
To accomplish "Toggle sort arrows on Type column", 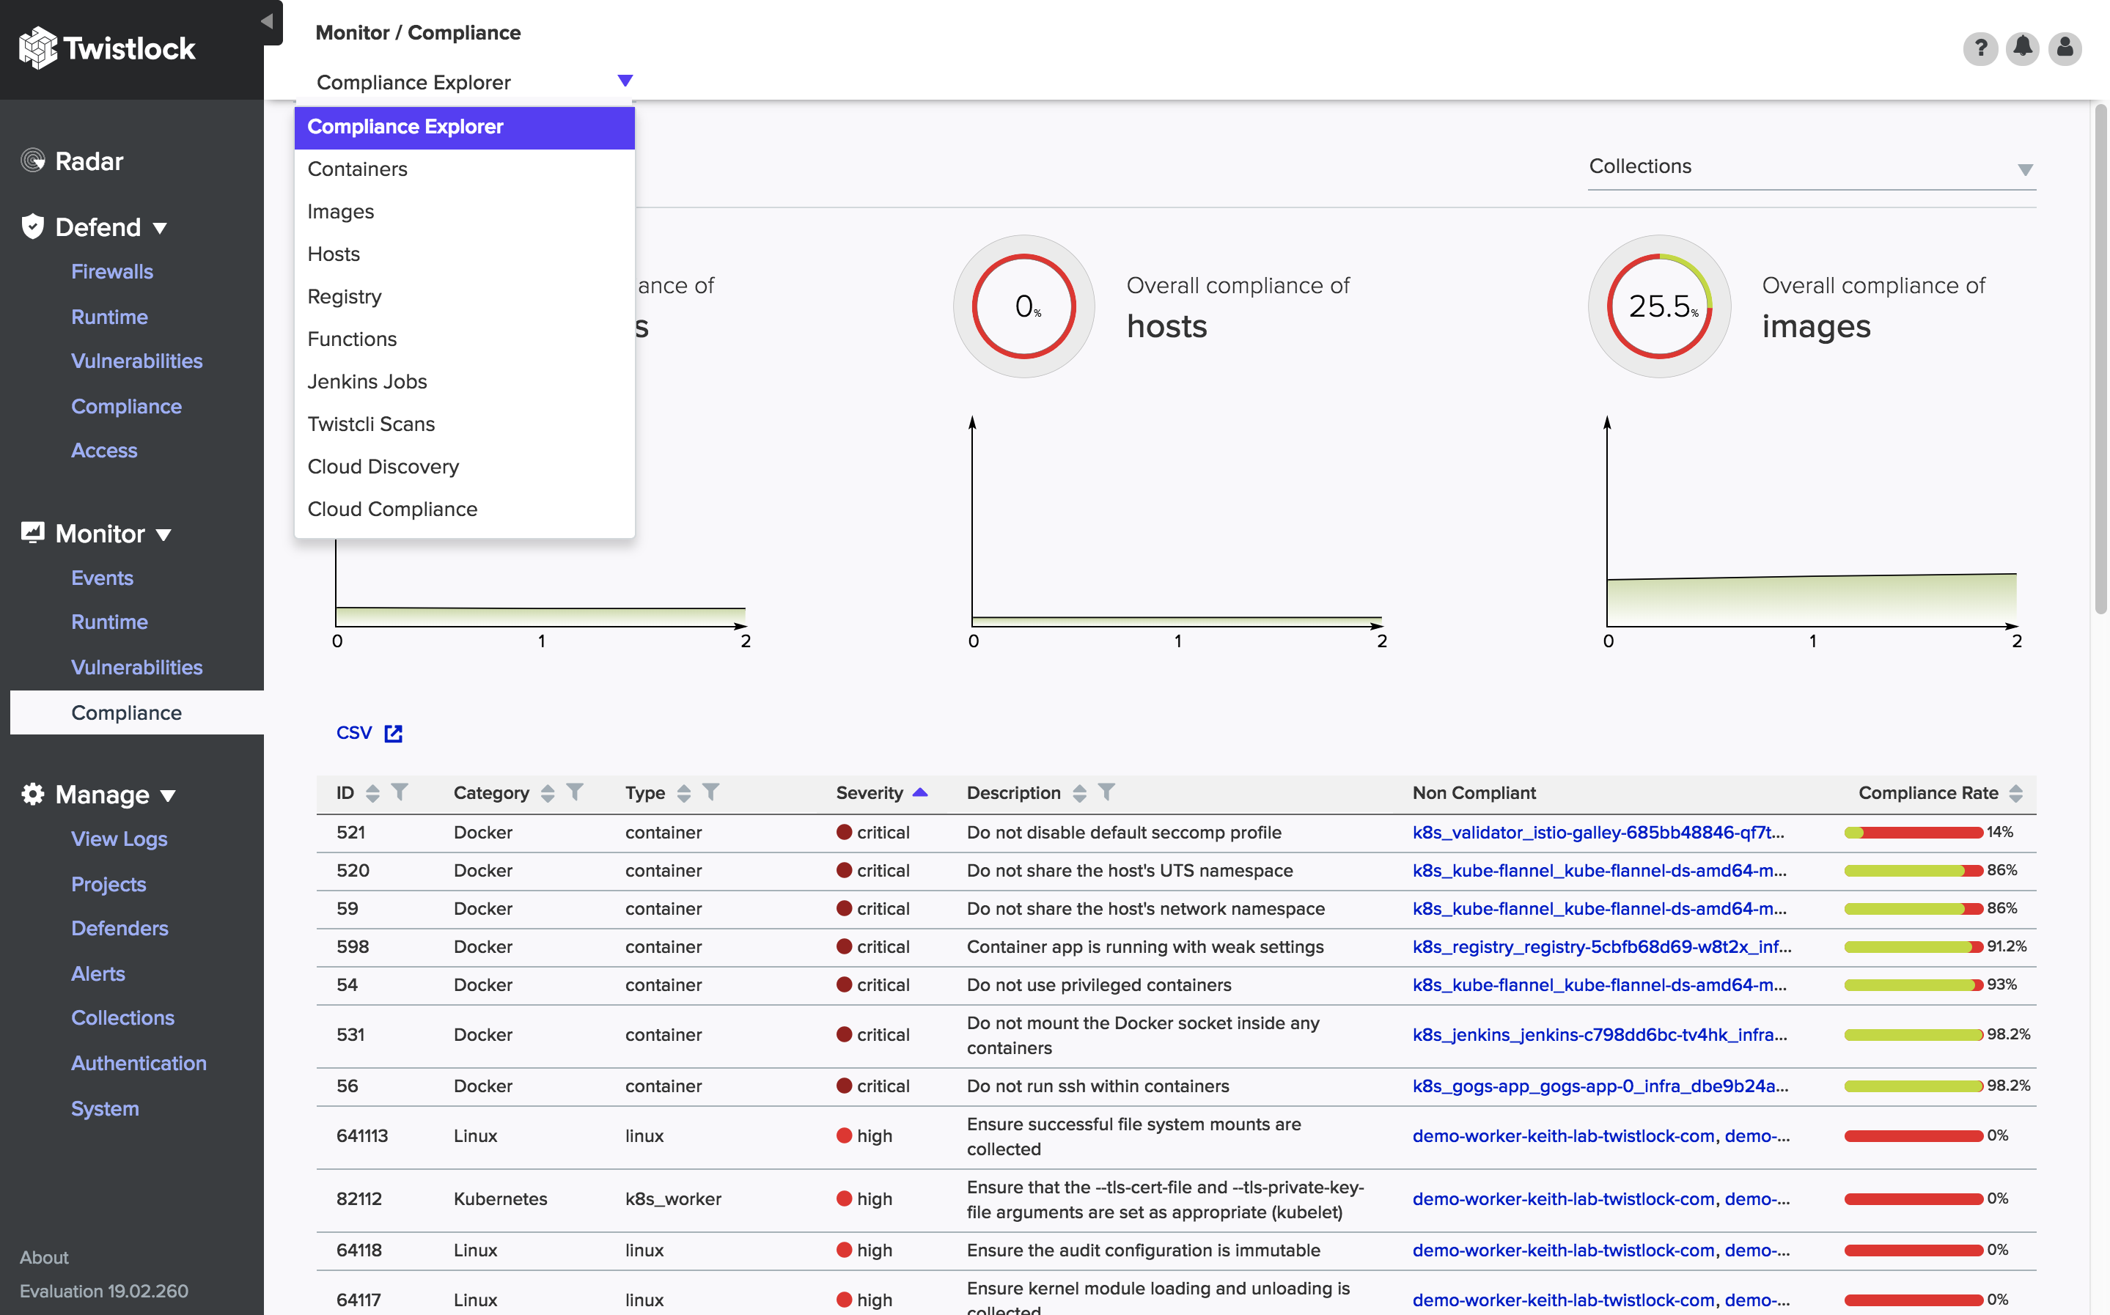I will pos(683,792).
